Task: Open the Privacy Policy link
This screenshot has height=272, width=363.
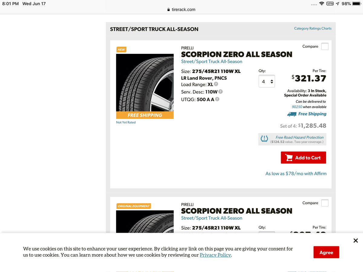Action: 215,255
